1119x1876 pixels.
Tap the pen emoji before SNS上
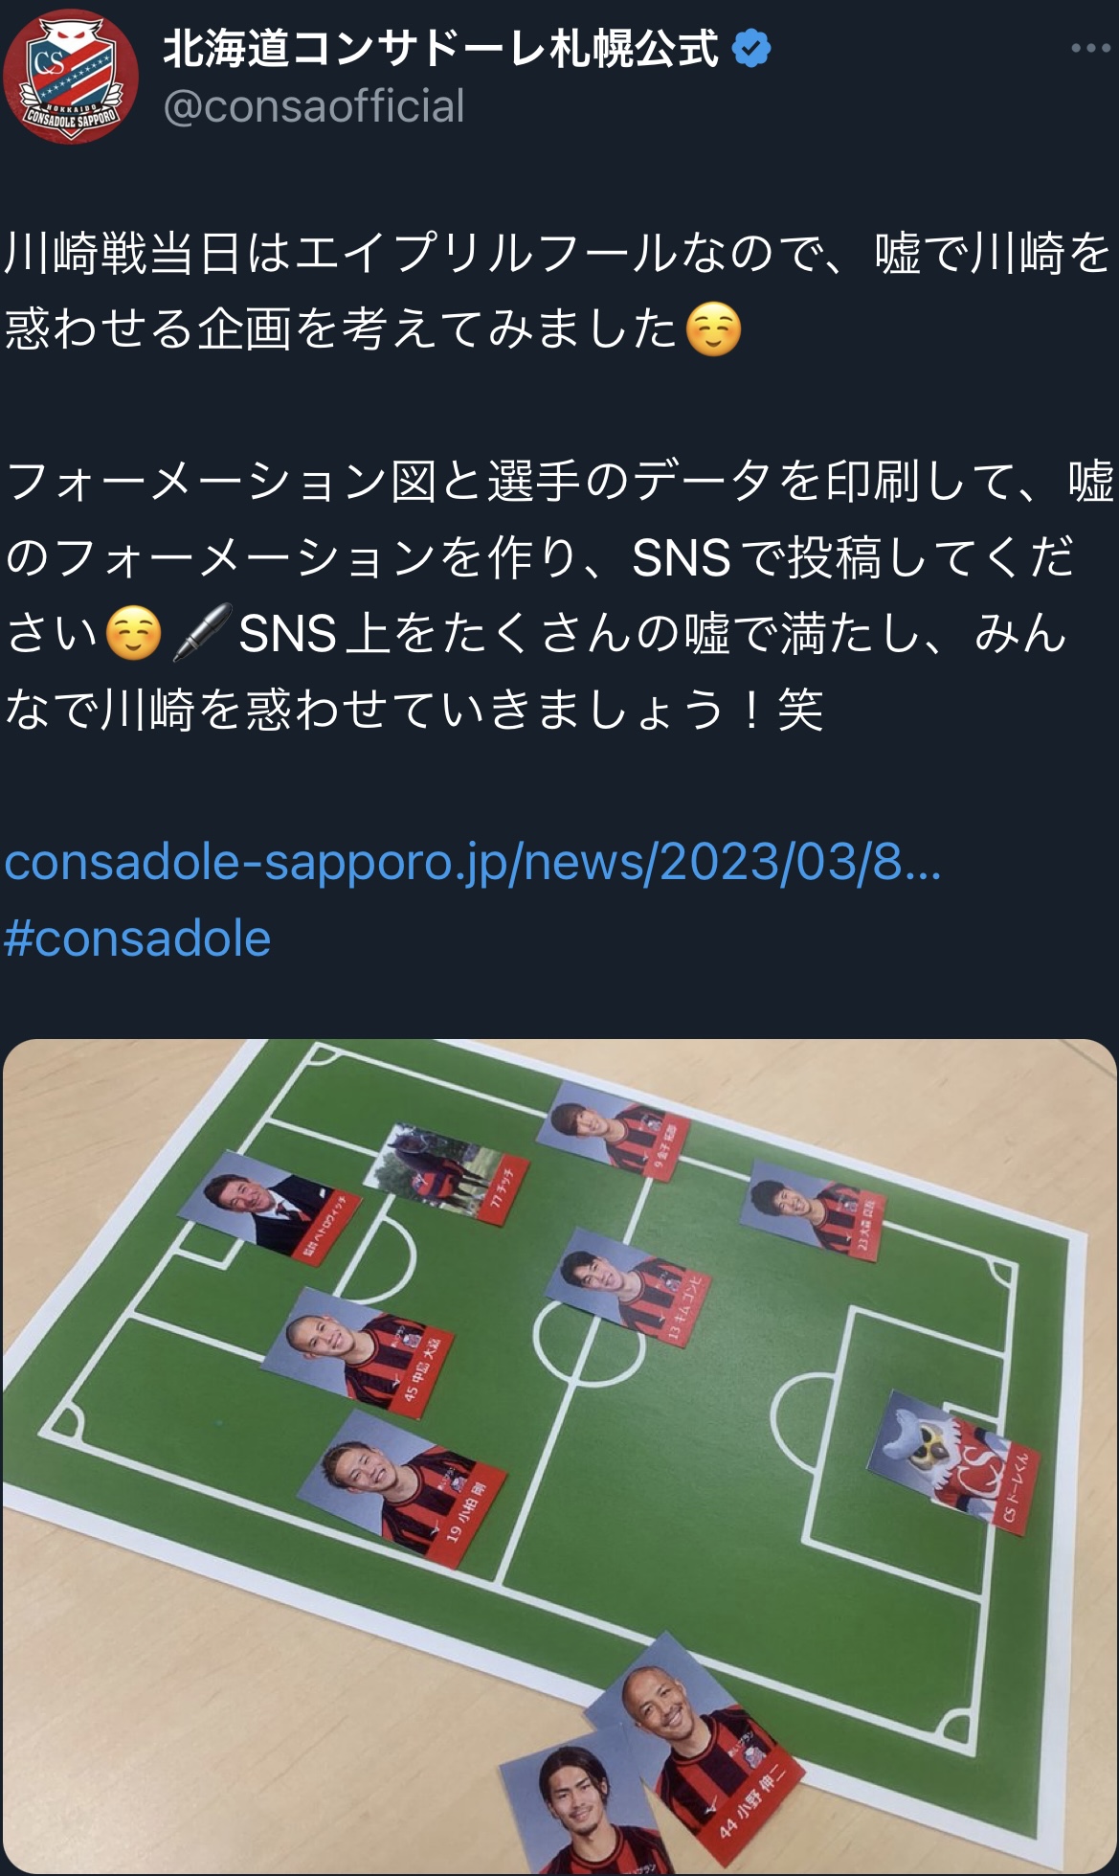point(202,633)
